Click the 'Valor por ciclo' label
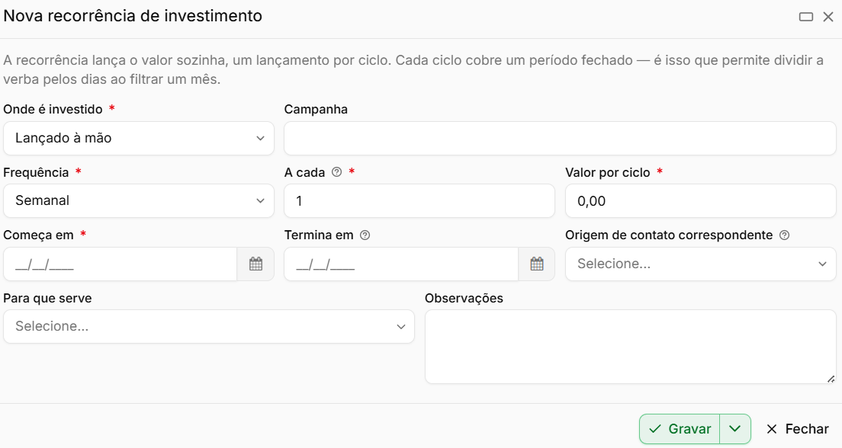 pos(608,172)
